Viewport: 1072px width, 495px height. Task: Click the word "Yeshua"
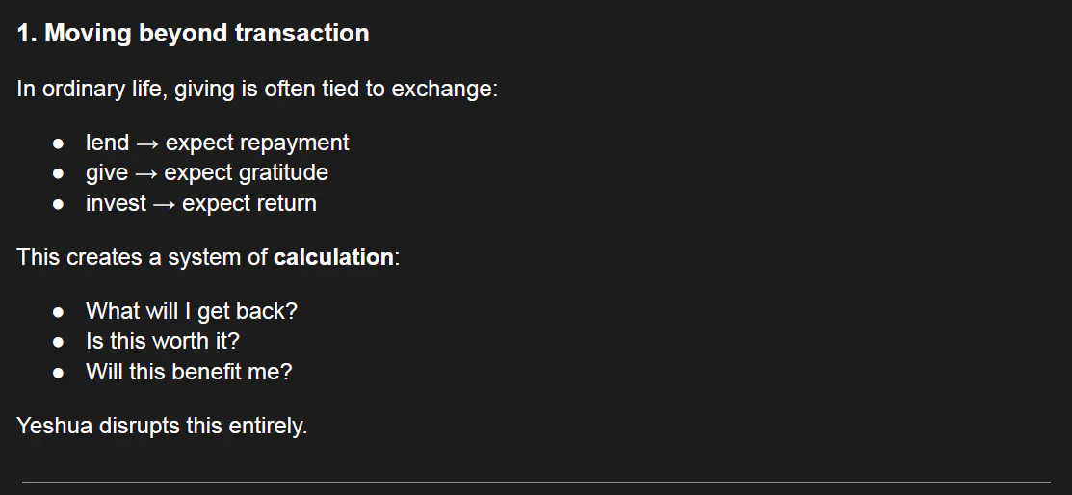[x=54, y=426]
